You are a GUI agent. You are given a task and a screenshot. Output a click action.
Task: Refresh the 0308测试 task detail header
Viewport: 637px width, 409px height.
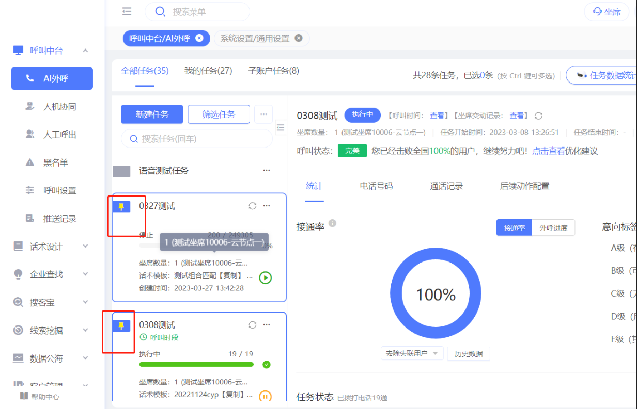pos(539,116)
